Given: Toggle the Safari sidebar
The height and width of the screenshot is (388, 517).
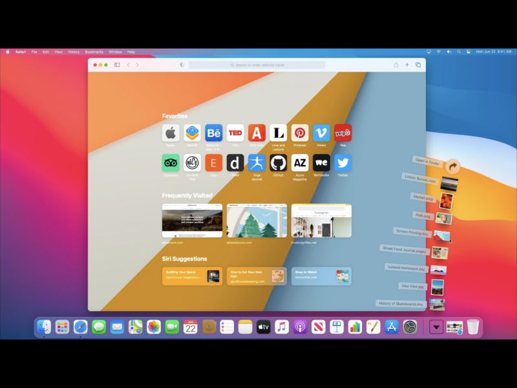Looking at the screenshot, I should pyautogui.click(x=117, y=65).
